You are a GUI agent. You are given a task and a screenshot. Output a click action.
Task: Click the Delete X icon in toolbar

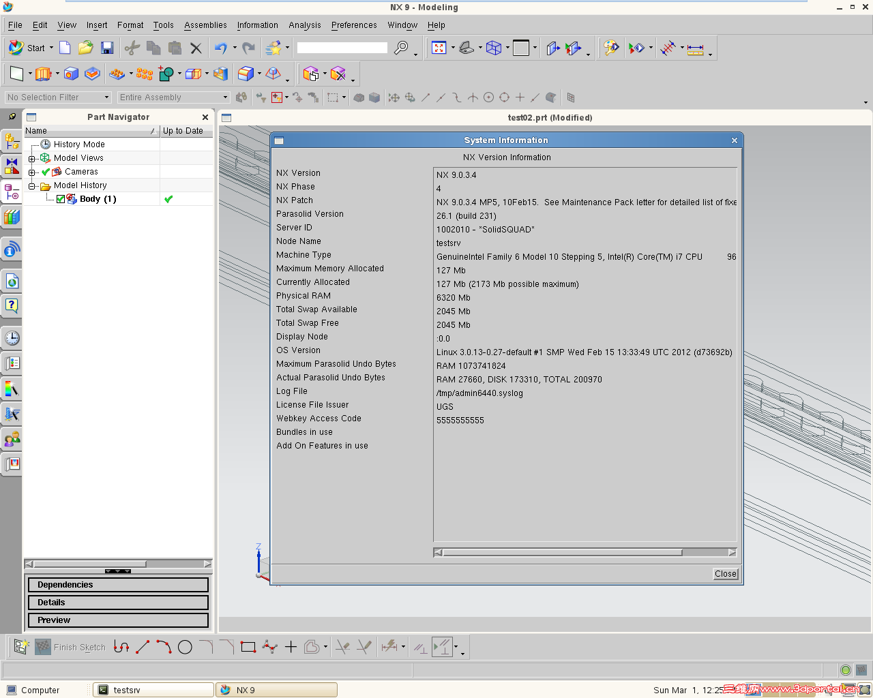coord(196,48)
